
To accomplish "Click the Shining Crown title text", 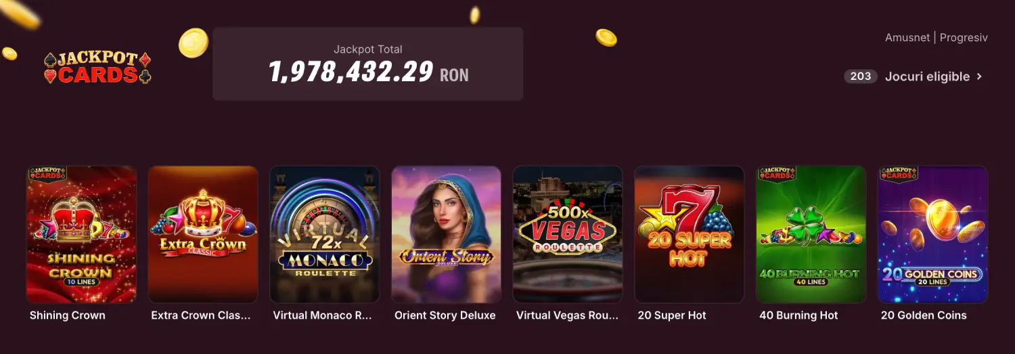I will click(x=68, y=315).
